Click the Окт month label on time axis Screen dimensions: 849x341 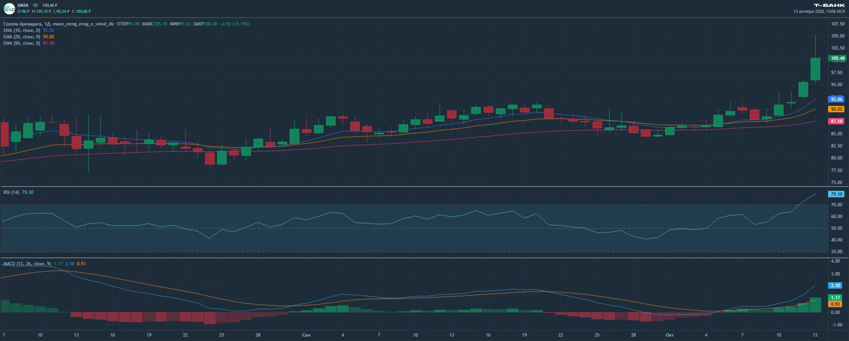[669, 335]
